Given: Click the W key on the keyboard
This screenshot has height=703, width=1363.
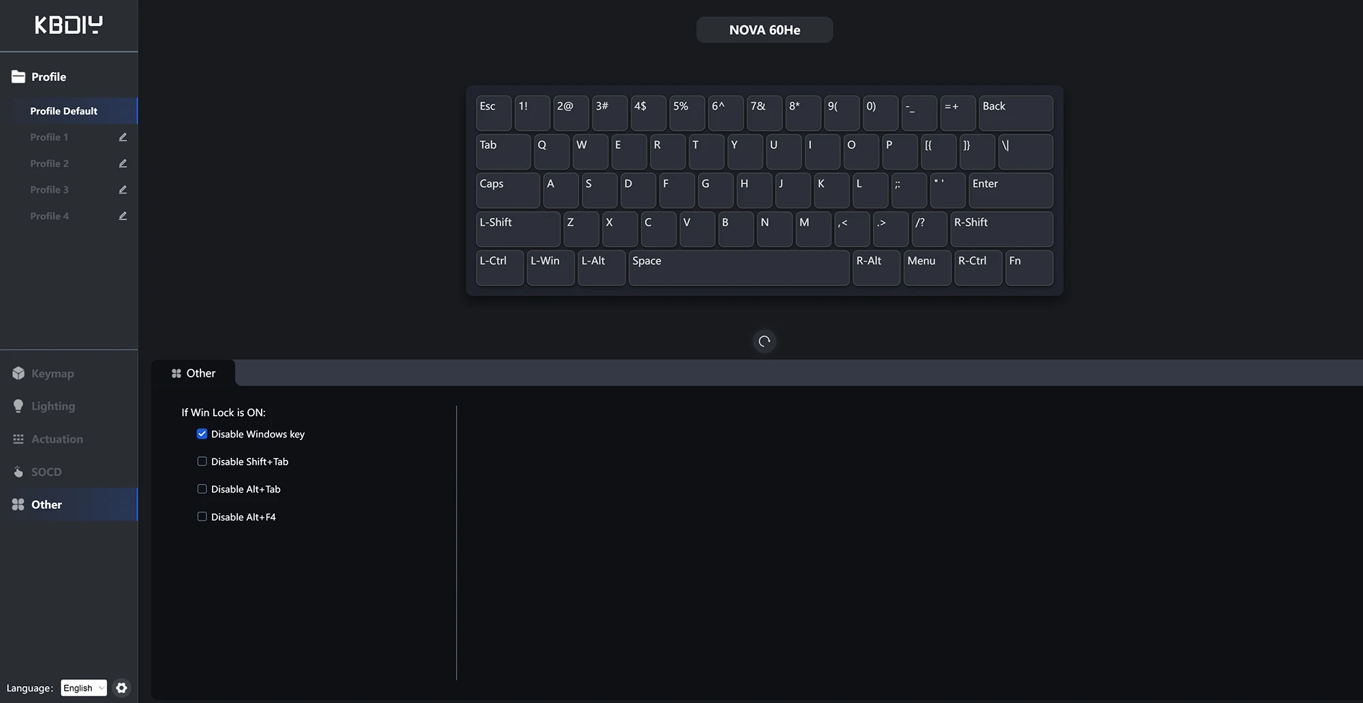Looking at the screenshot, I should (x=590, y=152).
